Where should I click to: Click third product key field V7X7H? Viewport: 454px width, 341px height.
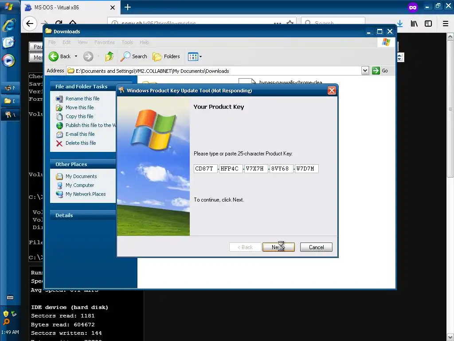click(x=256, y=168)
